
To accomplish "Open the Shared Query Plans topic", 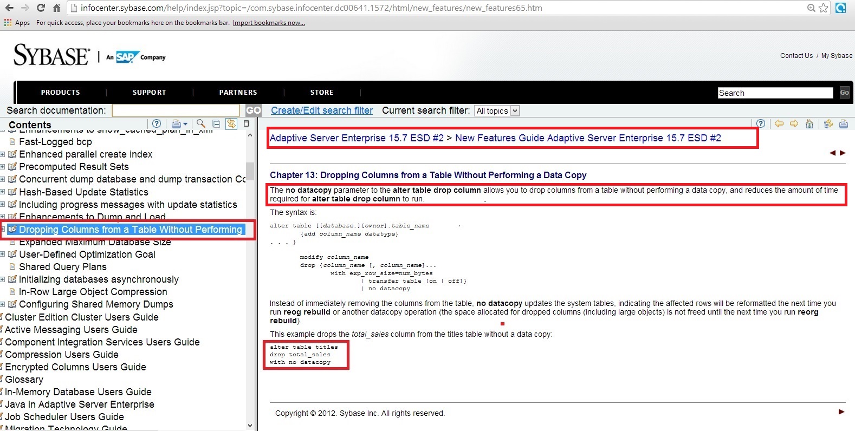I will 63,267.
